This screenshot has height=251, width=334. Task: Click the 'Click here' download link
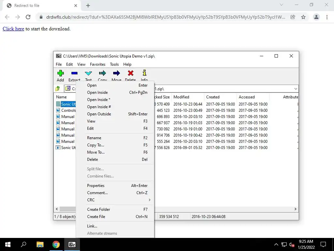pos(13,29)
